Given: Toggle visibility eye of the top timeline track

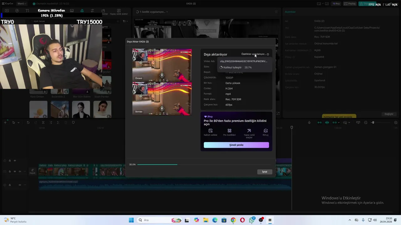Looking at the screenshot, I should coord(15,161).
